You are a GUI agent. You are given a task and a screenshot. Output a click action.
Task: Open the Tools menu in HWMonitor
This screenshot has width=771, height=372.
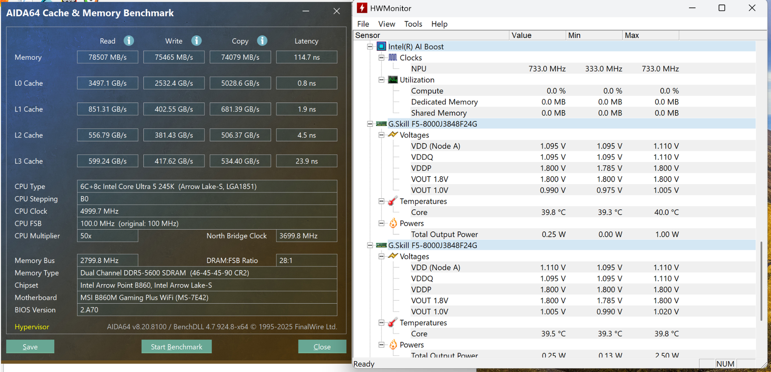413,24
